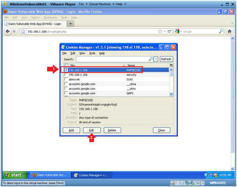237x187 pixels.
Task: Open Firefox Bookmarks menu
Action: (51, 17)
